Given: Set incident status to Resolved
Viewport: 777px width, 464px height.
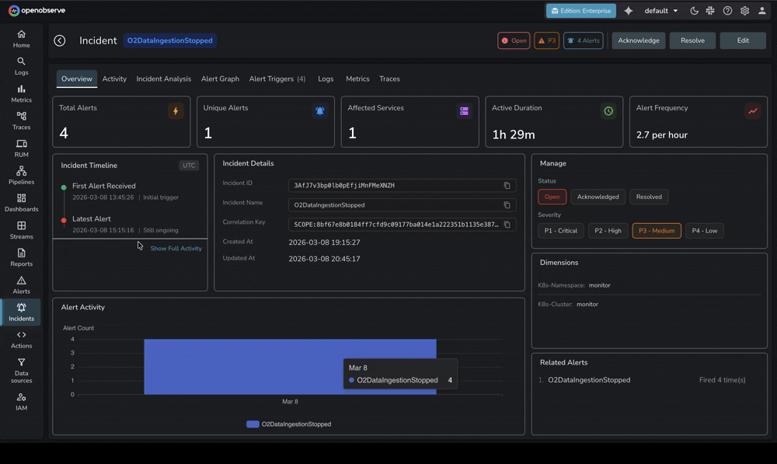Looking at the screenshot, I should click(x=649, y=196).
